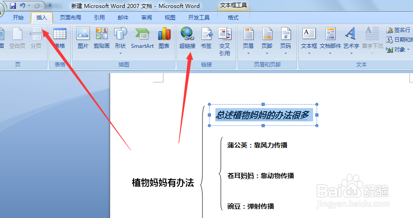Click the bottom-right corner text box handle
Viewport: 413px width, 218px height.
pos(317,125)
